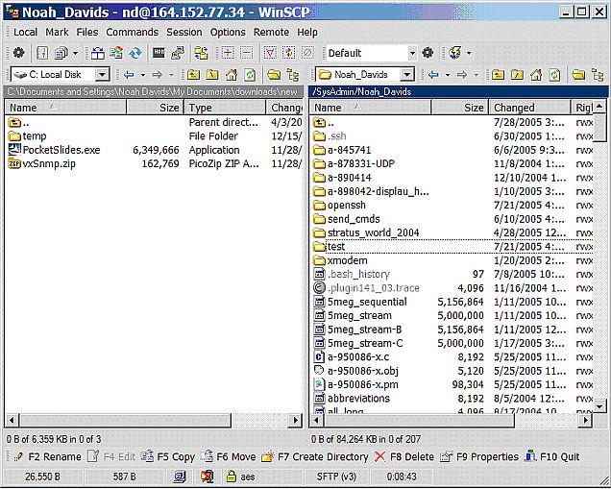Screen dimensions: 611x489
Task: Select the a-950086-x.c file
Action: coord(351,357)
